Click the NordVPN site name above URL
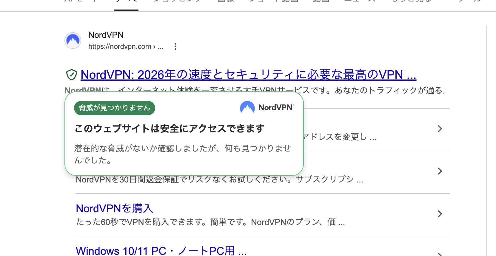The image size is (496, 256). click(x=106, y=35)
